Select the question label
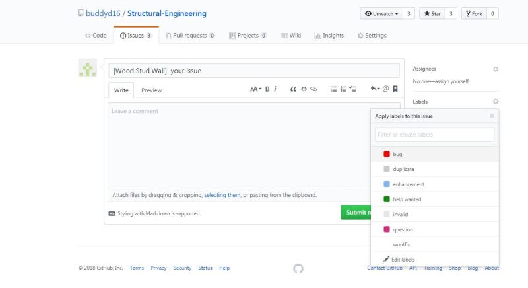 pos(435,229)
